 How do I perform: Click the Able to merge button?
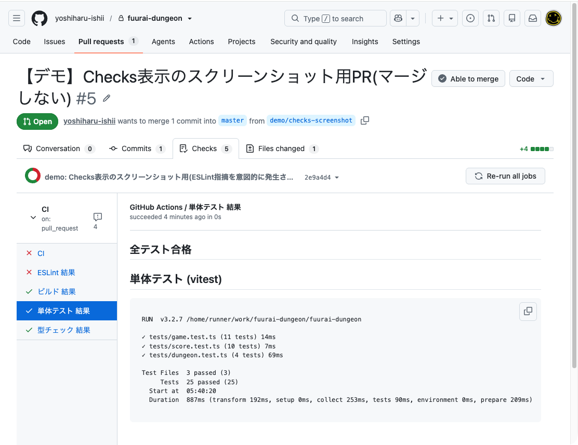(x=468, y=78)
